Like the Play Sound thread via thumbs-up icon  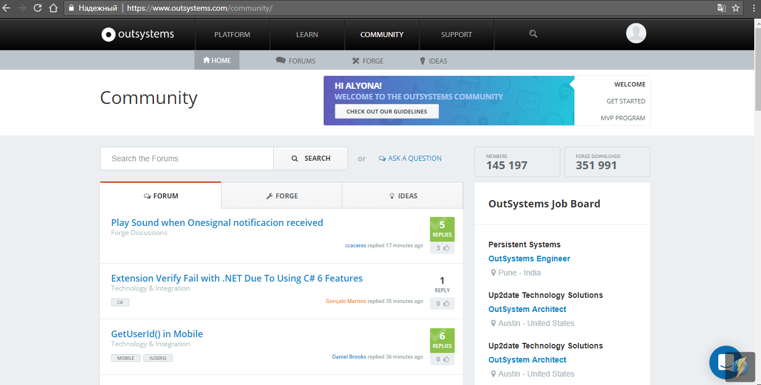pos(445,247)
